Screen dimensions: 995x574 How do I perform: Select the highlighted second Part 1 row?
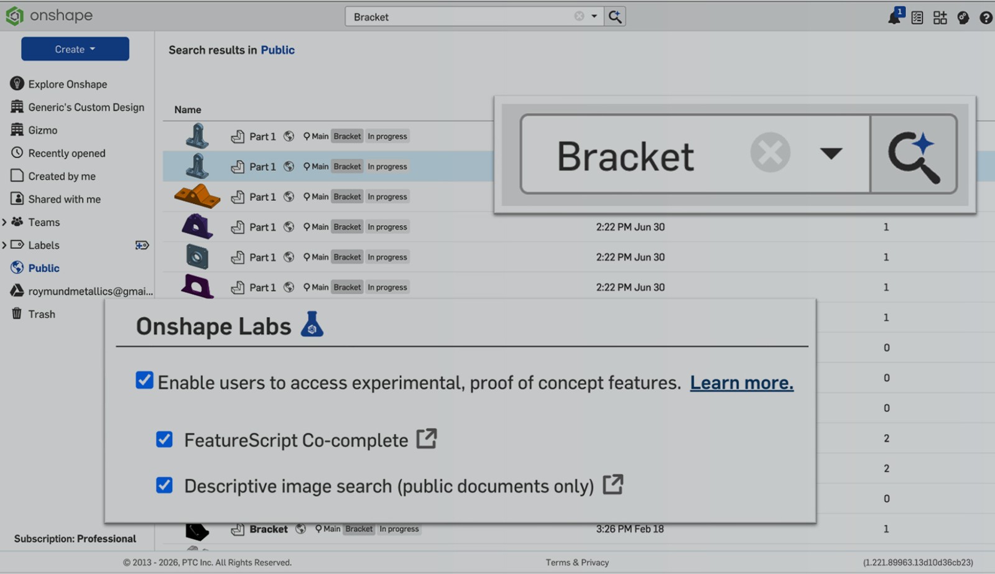328,167
